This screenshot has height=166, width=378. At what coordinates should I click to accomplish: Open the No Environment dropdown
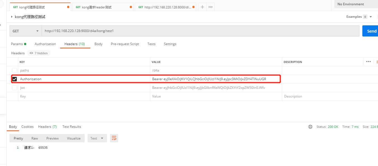click(356, 4)
